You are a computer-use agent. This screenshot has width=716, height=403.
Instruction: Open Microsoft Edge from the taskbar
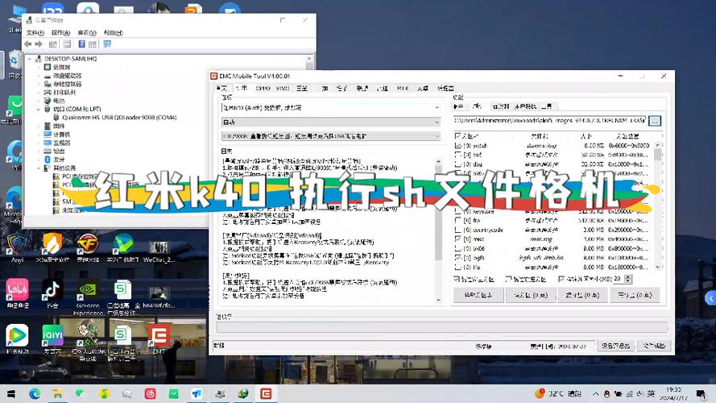(35, 394)
